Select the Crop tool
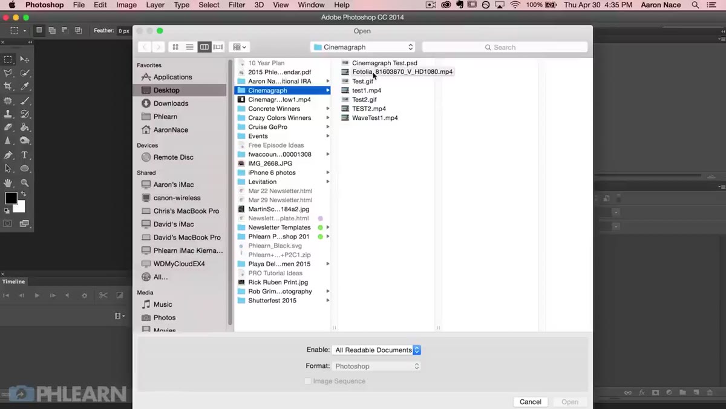 tap(8, 87)
